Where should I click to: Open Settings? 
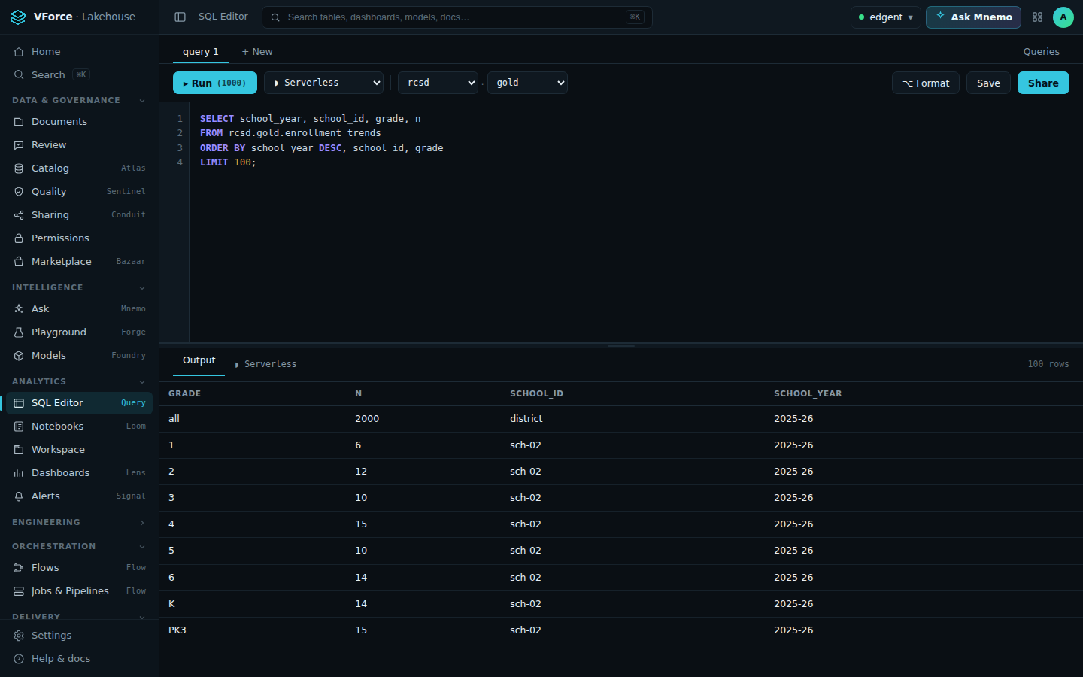coord(79,635)
